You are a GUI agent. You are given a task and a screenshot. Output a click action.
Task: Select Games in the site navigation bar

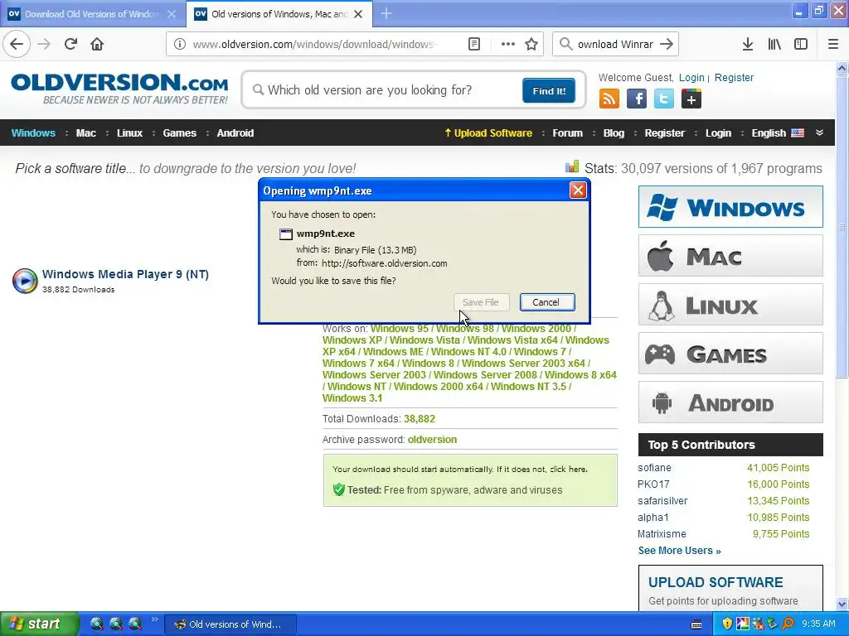(179, 133)
